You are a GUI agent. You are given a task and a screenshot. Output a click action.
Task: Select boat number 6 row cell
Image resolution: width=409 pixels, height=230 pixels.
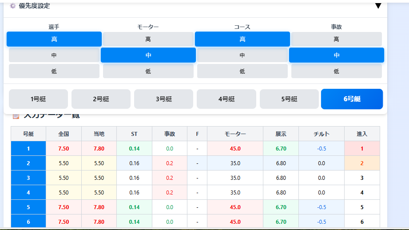tap(28, 222)
